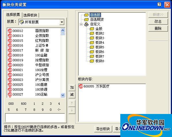Click the icon next to 000020 中型综指
Image resolution: width=172 pixels, height=137 pixels.
coord(10,65)
